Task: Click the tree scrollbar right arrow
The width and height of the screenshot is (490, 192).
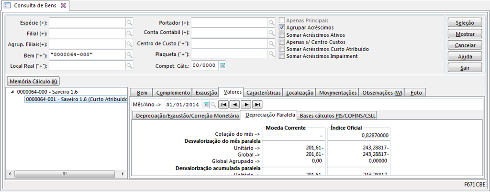Action: pyautogui.click(x=122, y=173)
